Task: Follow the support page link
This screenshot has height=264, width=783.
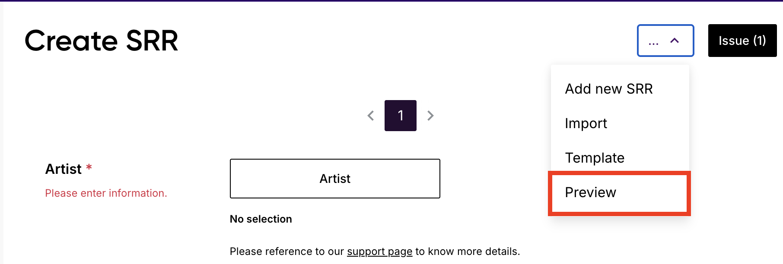Action: 380,251
